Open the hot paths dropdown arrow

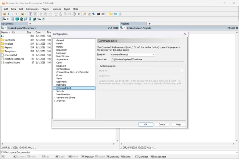25,14
